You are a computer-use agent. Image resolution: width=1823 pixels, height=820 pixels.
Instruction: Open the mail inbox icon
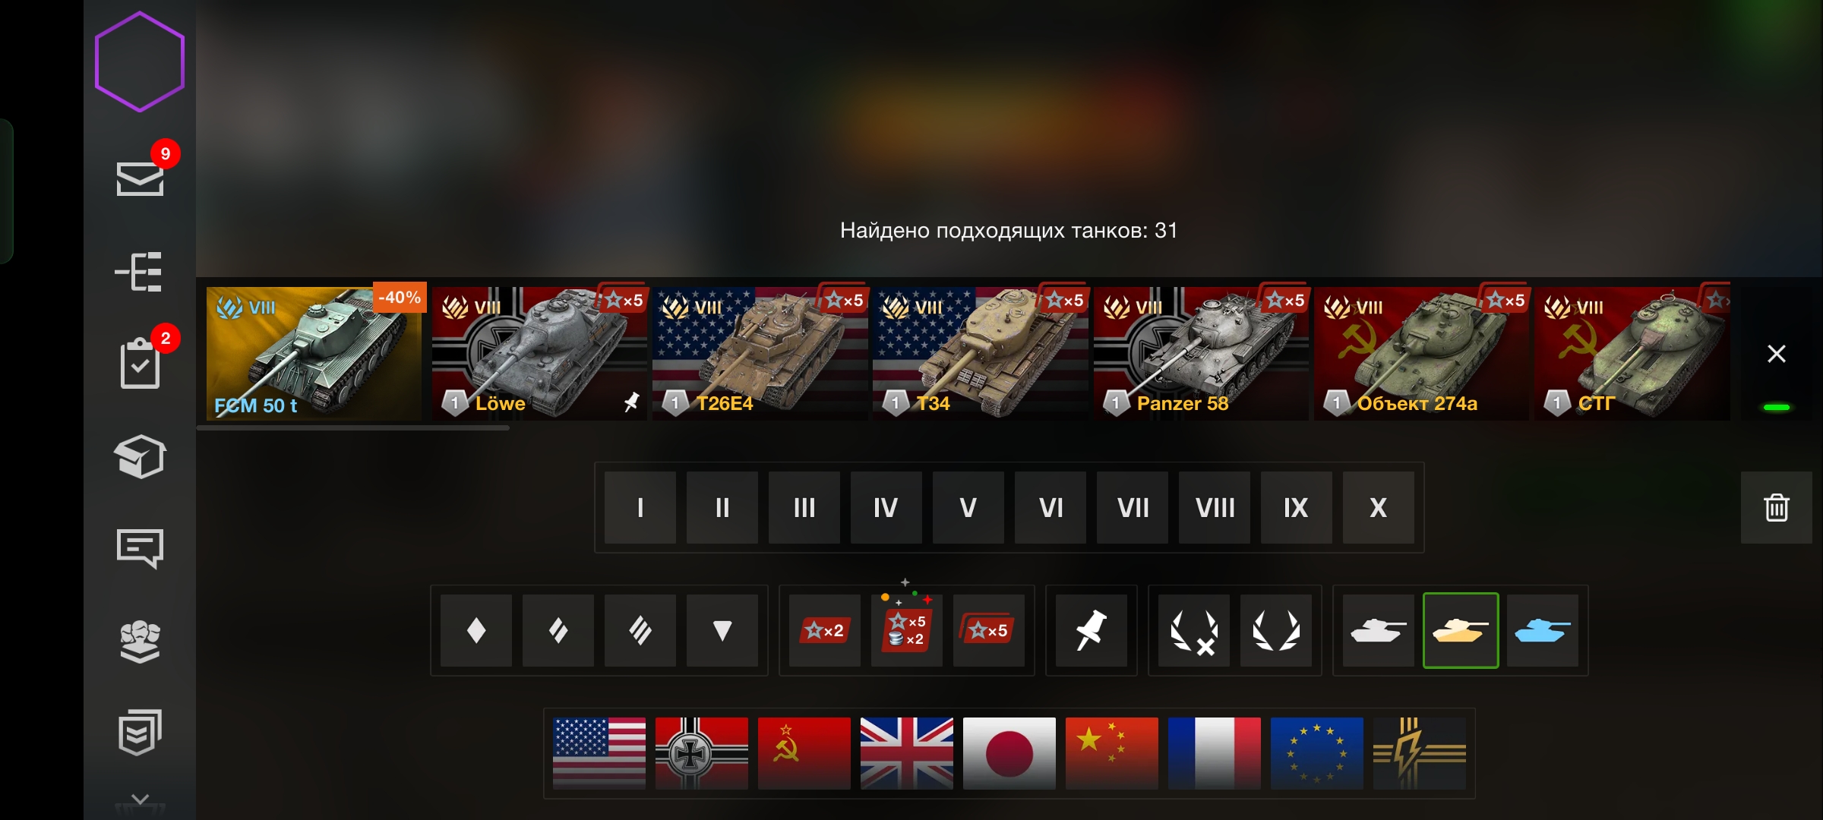(140, 178)
